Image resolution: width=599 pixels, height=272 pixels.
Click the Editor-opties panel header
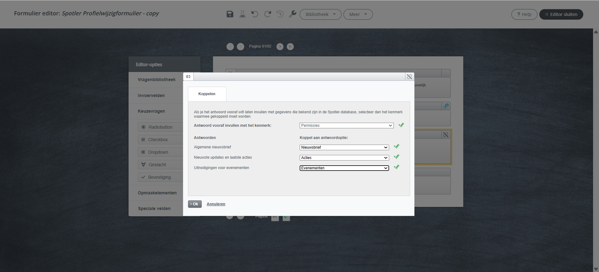(x=165, y=64)
